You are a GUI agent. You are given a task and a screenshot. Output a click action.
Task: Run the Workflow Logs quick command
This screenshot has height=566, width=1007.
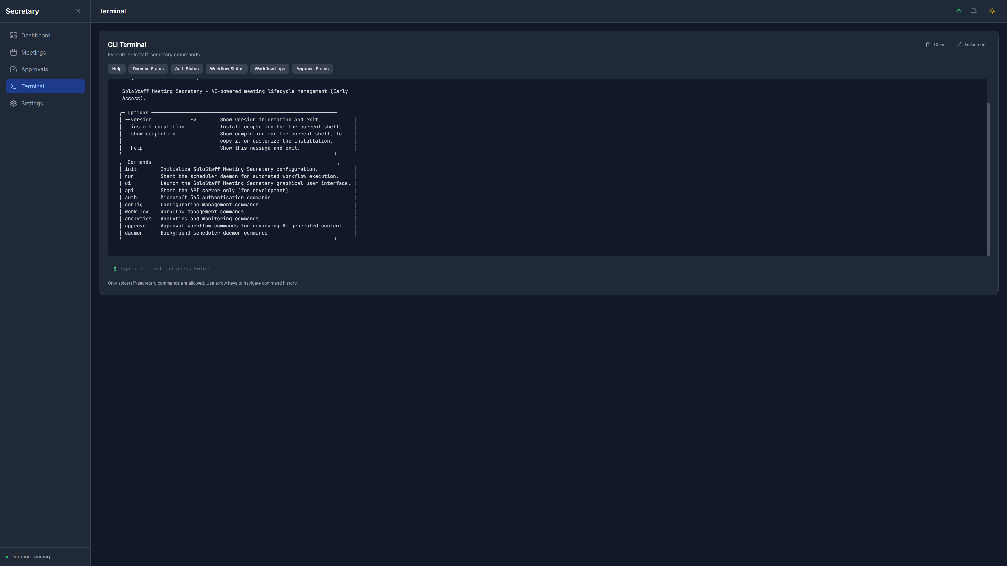[269, 69]
